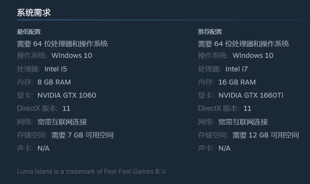Image resolution: width=310 pixels, height=184 pixels.
Task: Click 需要 7 GB 可用空间 storage text
Action: (82, 135)
